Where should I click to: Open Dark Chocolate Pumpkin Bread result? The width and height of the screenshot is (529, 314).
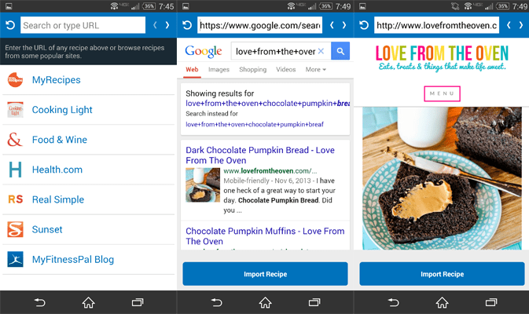260,155
